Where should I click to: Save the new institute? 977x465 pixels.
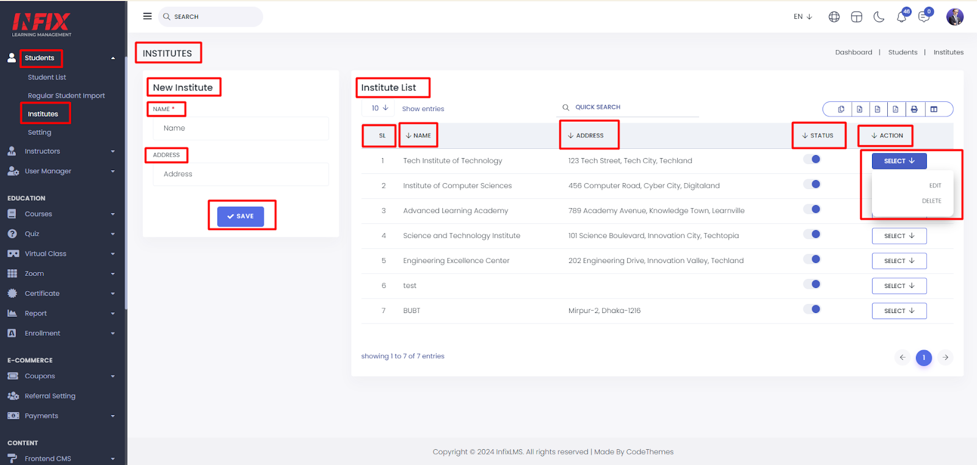(x=241, y=217)
